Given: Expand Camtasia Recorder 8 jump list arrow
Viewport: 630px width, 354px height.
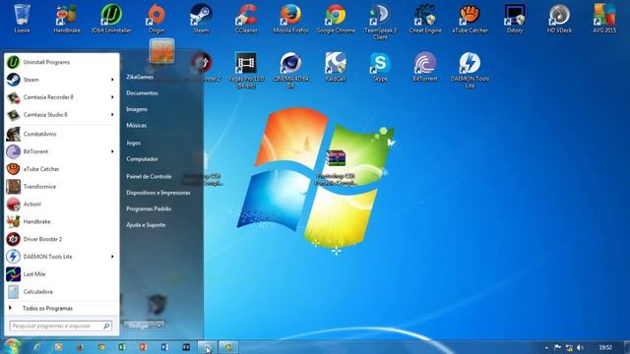Looking at the screenshot, I should (x=112, y=97).
